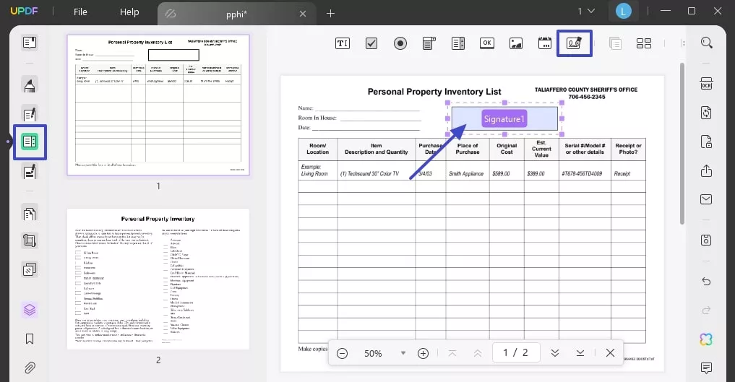This screenshot has width=735, height=382.
Task: Select page 2 thumbnail
Action: pyautogui.click(x=158, y=279)
